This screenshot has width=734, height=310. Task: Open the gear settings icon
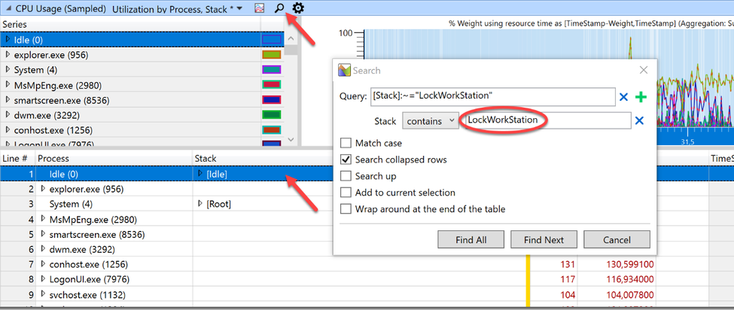tap(297, 8)
